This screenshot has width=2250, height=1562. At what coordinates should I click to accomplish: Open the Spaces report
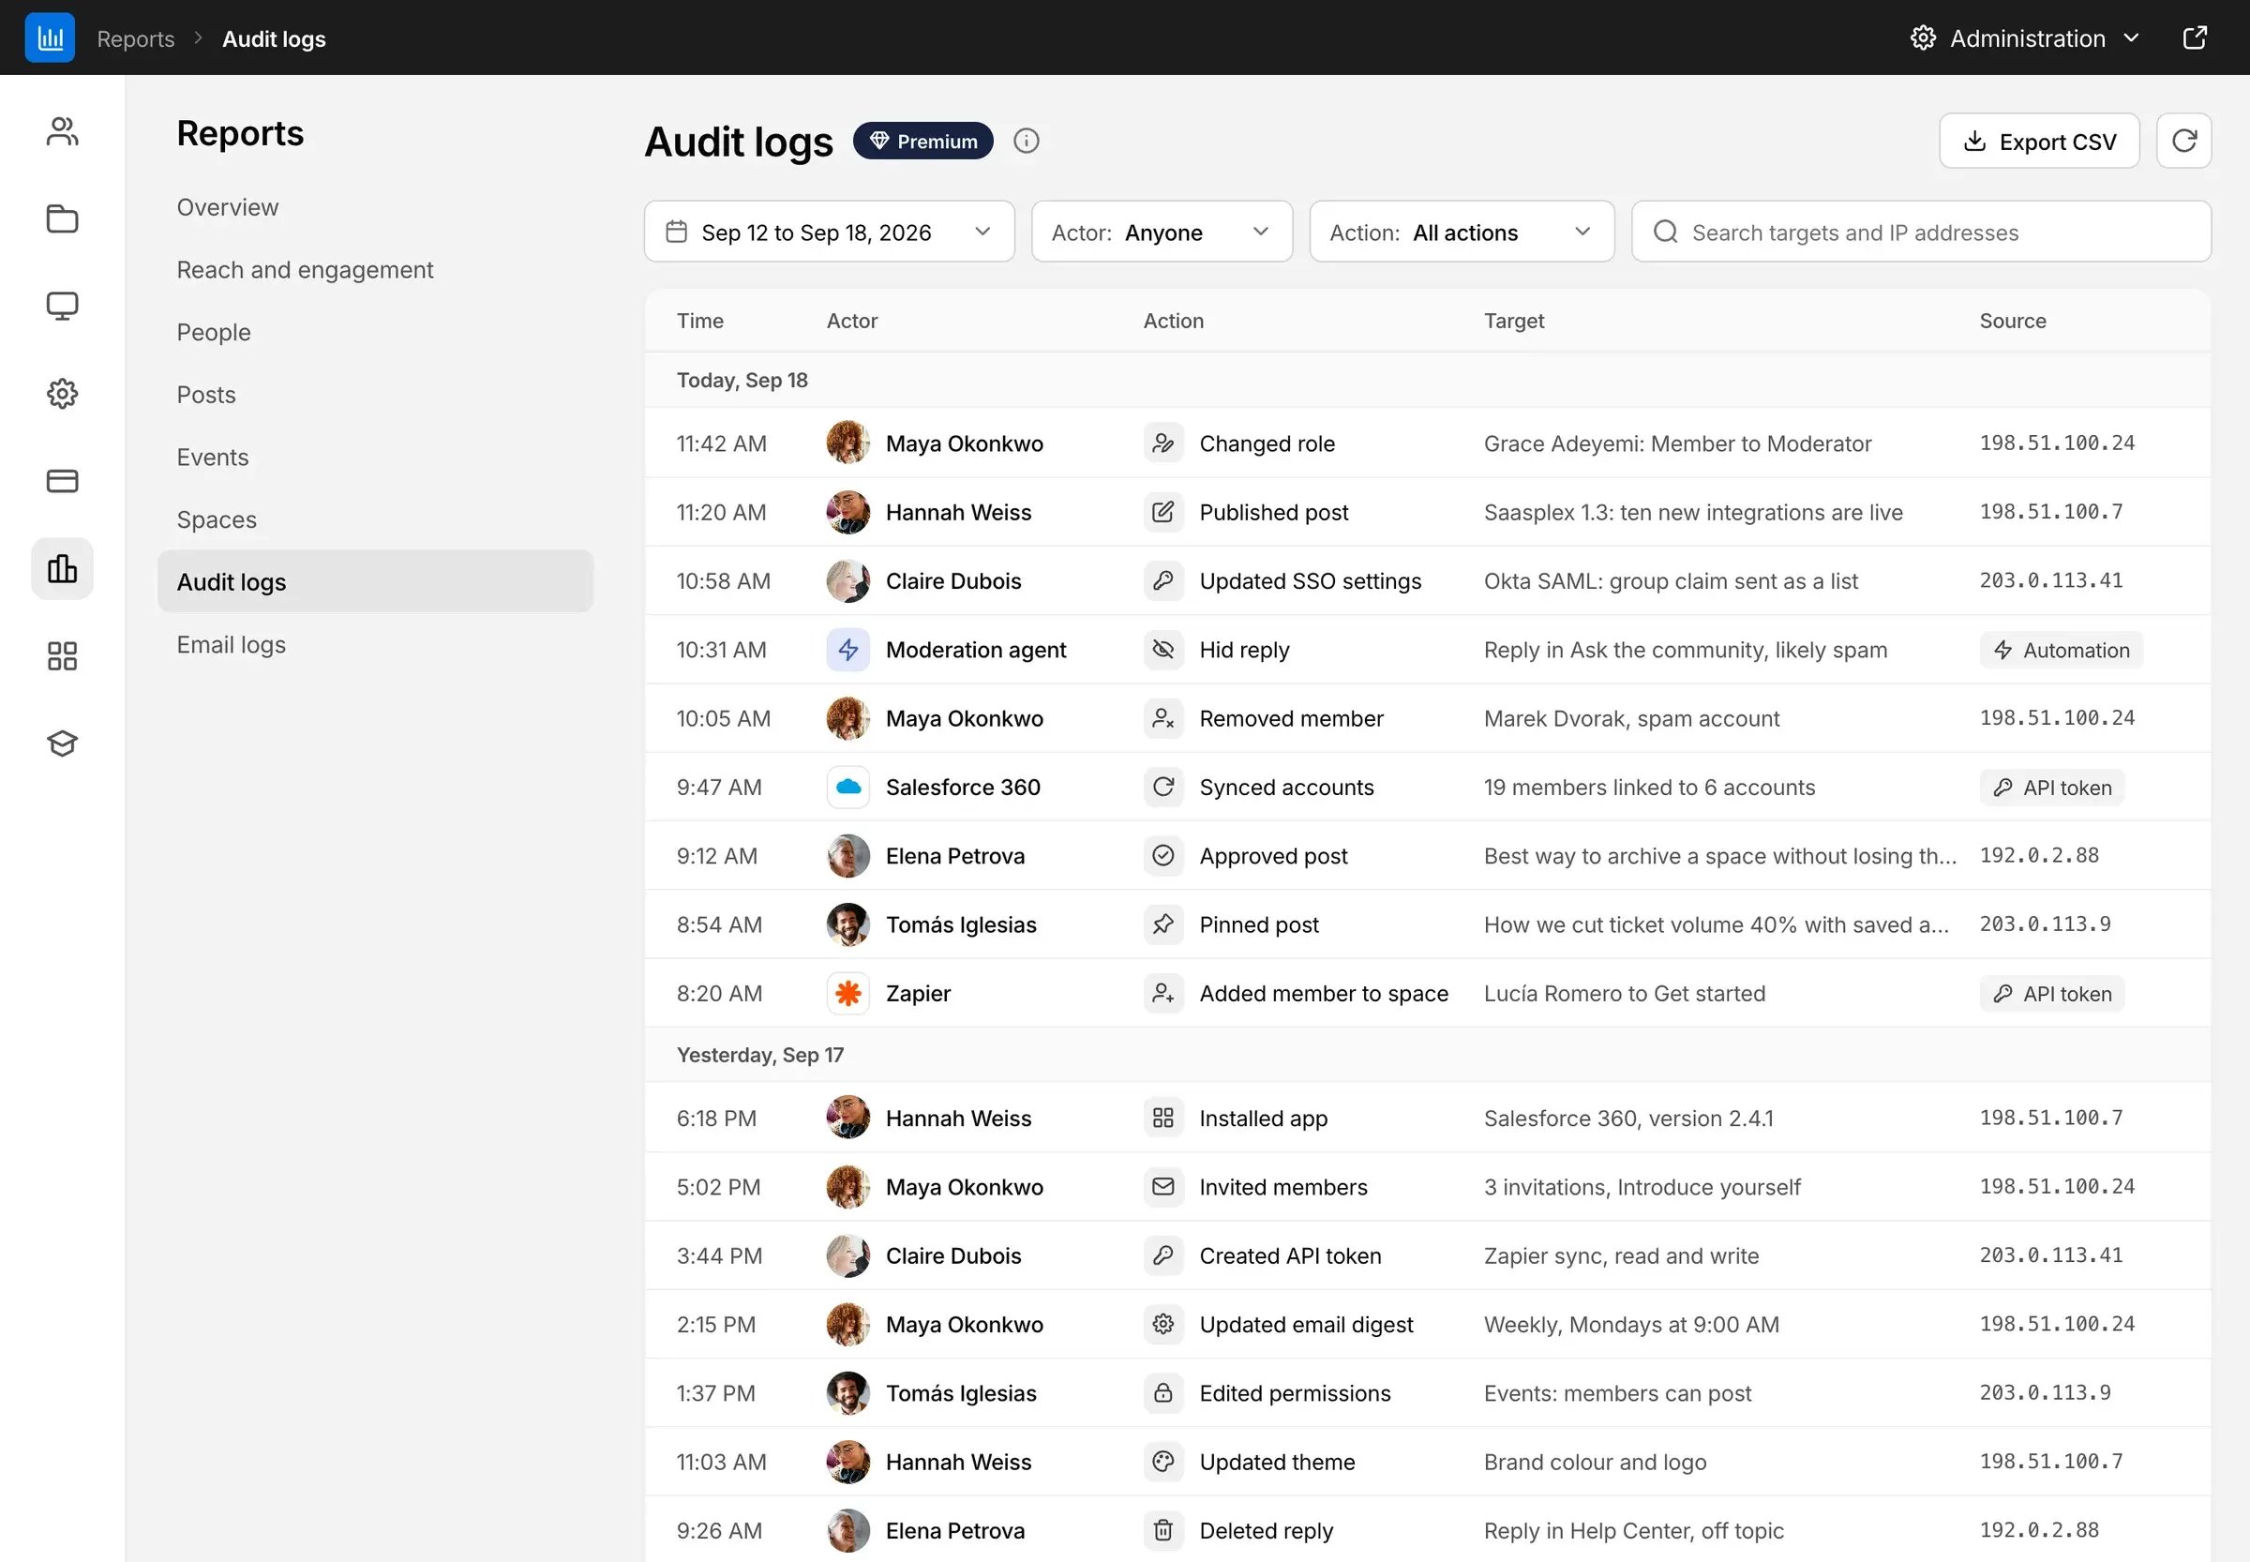pos(217,519)
